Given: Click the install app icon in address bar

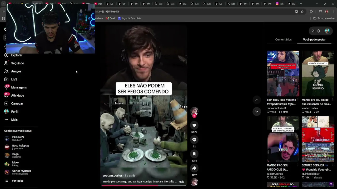Looking at the screenshot, I should click(x=296, y=12).
